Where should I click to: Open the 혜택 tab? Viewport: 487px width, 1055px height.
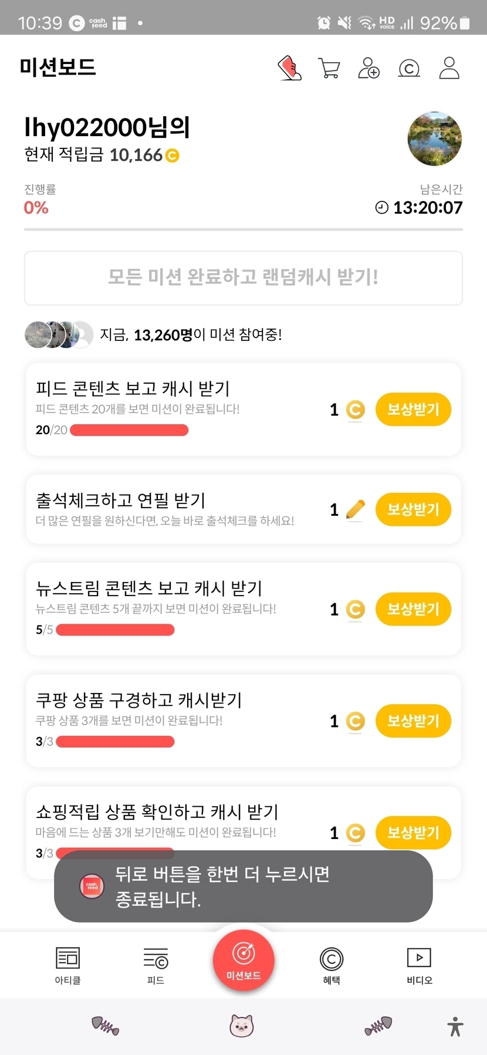pos(332,965)
